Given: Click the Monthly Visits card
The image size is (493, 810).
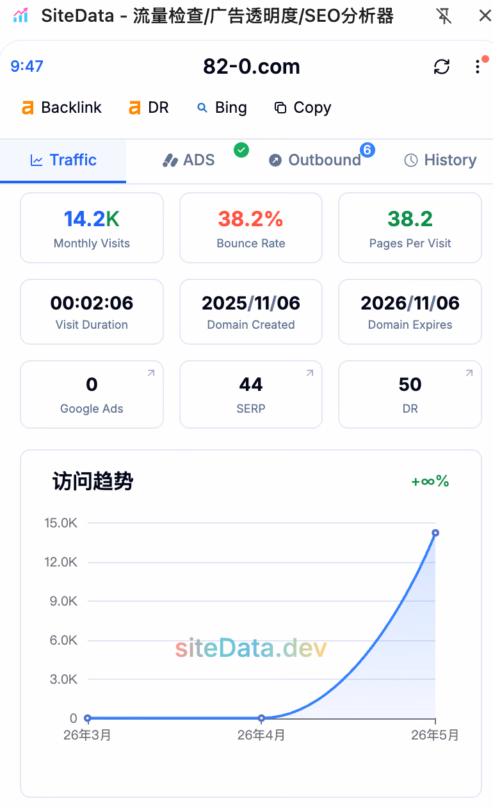Looking at the screenshot, I should click(92, 228).
